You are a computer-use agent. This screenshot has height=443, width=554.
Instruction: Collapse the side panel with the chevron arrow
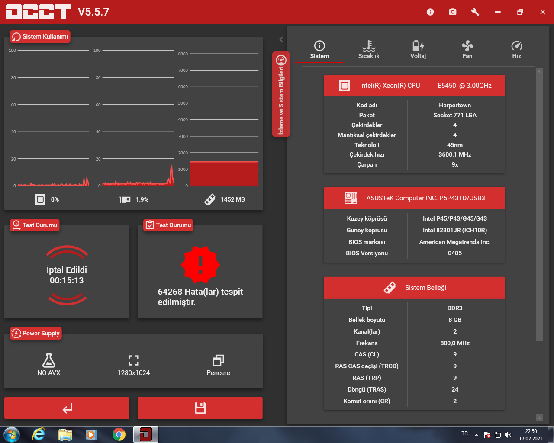click(x=281, y=39)
